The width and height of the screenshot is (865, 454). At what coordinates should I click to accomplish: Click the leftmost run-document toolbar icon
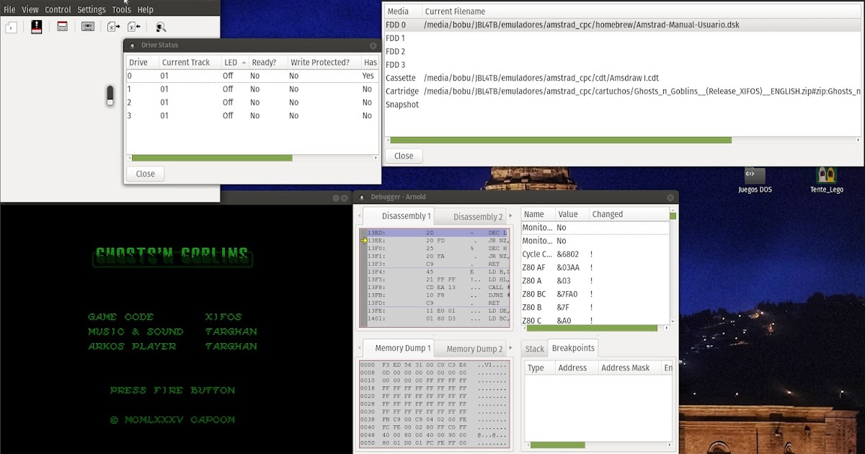click(10, 27)
